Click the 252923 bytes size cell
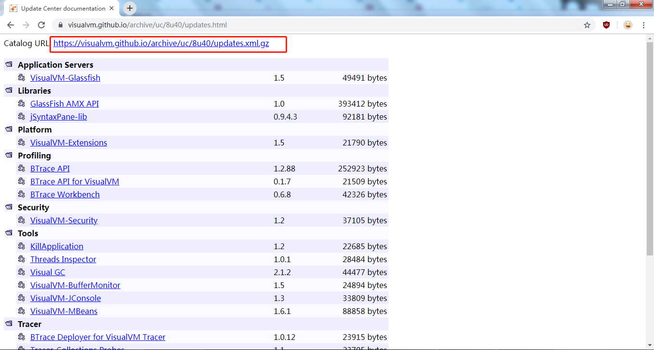The height and width of the screenshot is (350, 654). click(x=362, y=169)
